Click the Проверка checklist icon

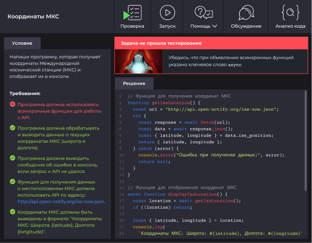pyautogui.click(x=132, y=13)
